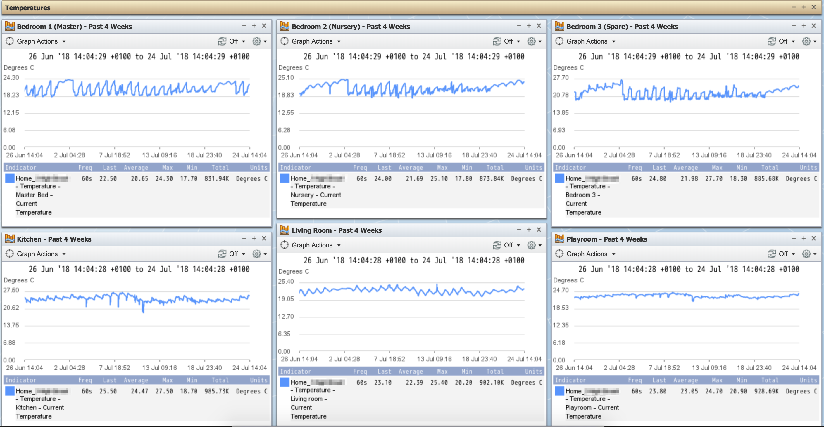Image resolution: width=824 pixels, height=427 pixels.
Task: Open the gear dropdown arrow in Bedroom 1 panel
Action: (x=265, y=41)
